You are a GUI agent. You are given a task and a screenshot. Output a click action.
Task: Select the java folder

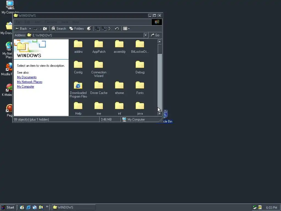pos(140,109)
